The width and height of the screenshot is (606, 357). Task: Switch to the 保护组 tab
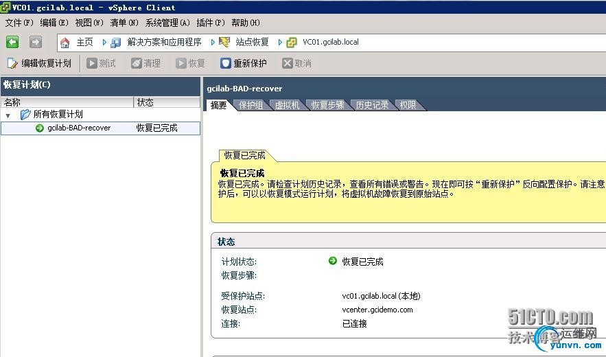click(250, 105)
